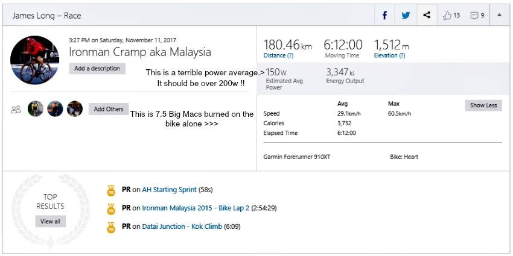Give kudos with the thumbs-up icon
The width and height of the screenshot is (513, 256).
click(x=451, y=16)
